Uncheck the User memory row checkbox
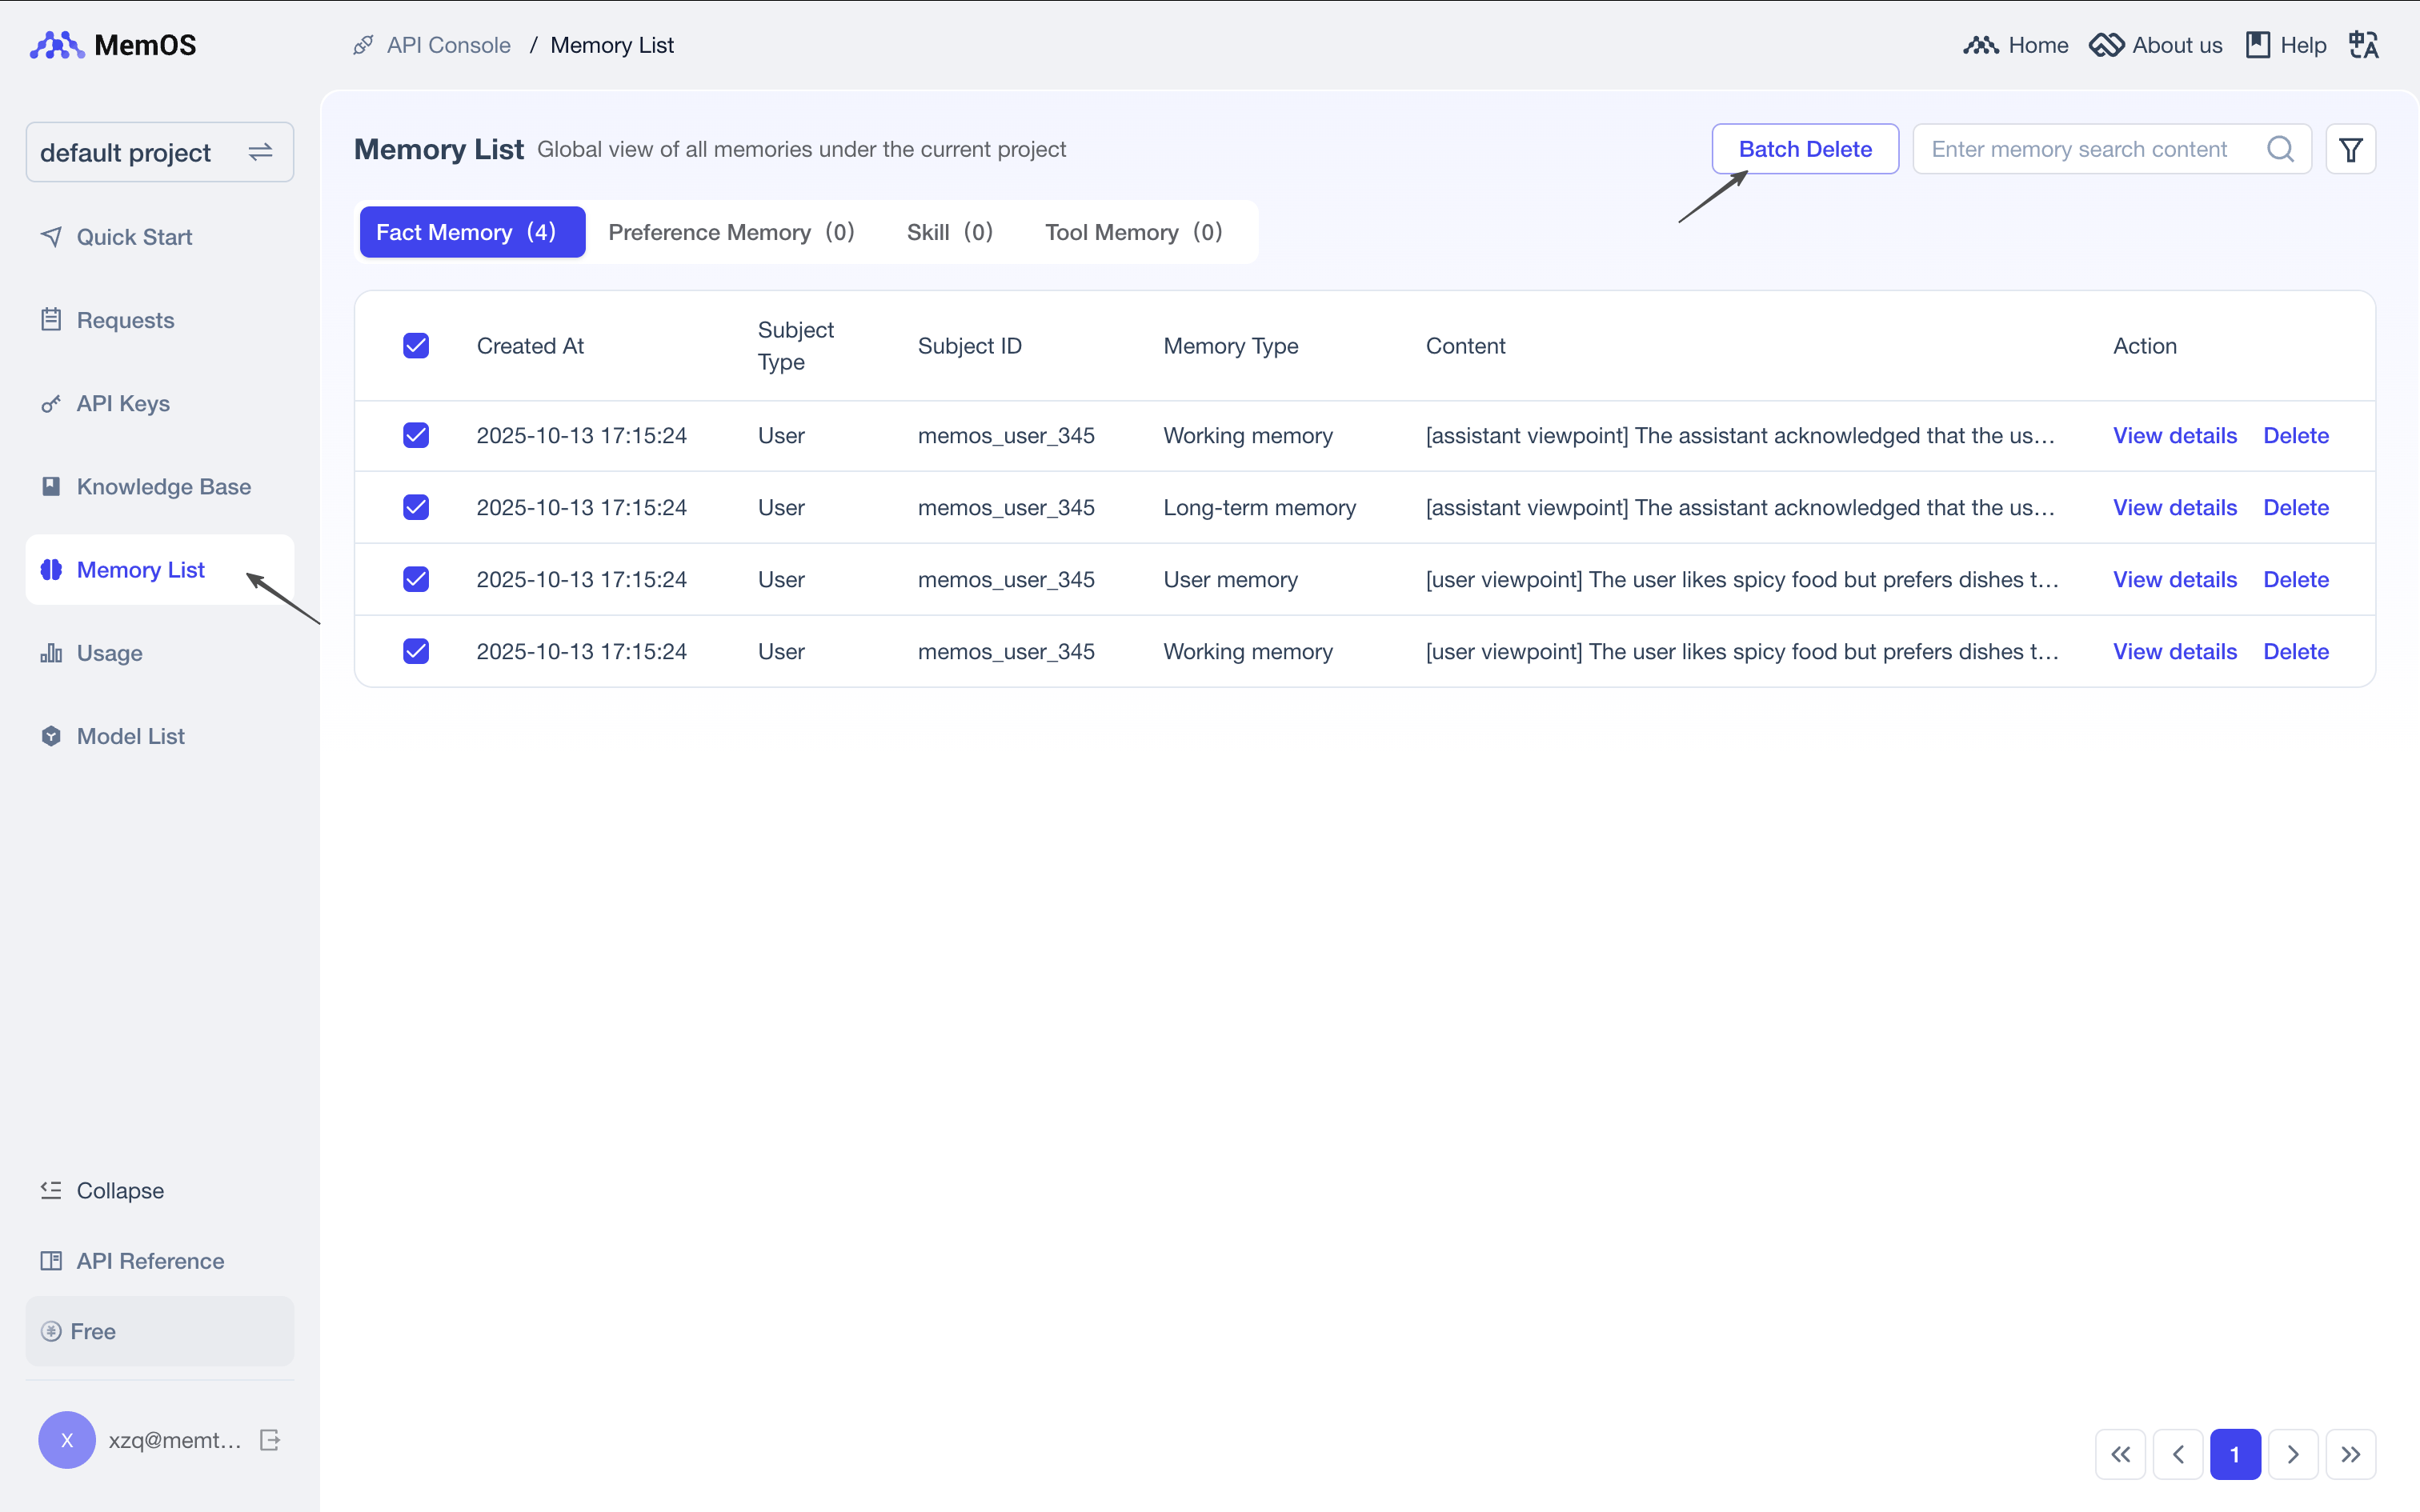Viewport: 2420px width, 1512px height. tap(416, 579)
